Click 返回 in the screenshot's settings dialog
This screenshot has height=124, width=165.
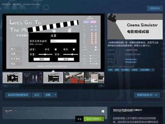click(x=66, y=59)
